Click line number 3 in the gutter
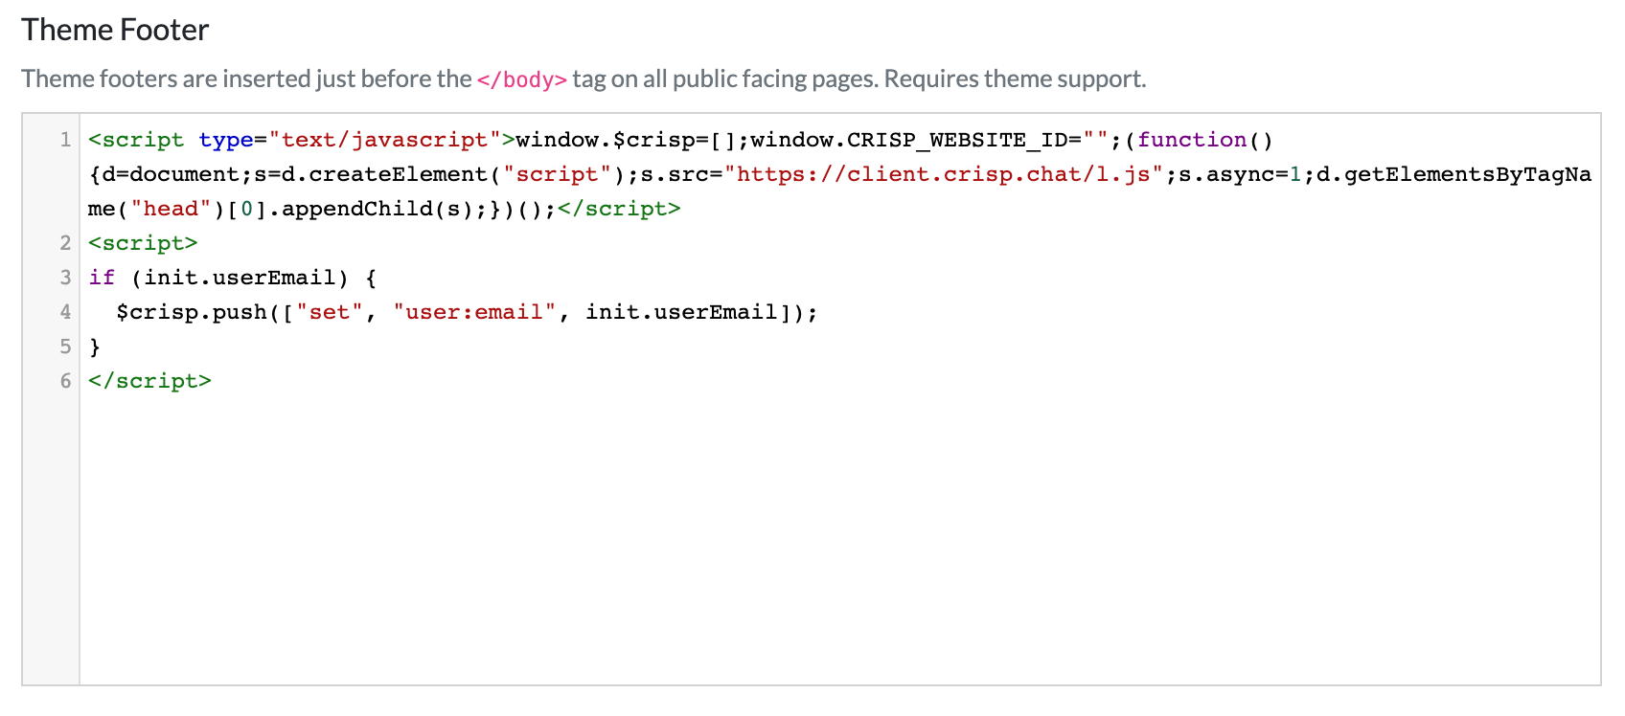 [x=65, y=278]
